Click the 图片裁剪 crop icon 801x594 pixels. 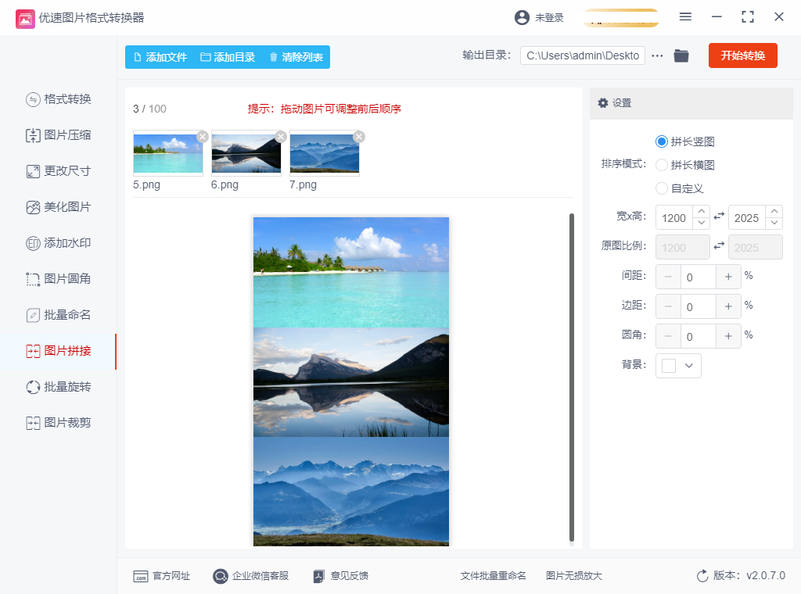point(33,423)
